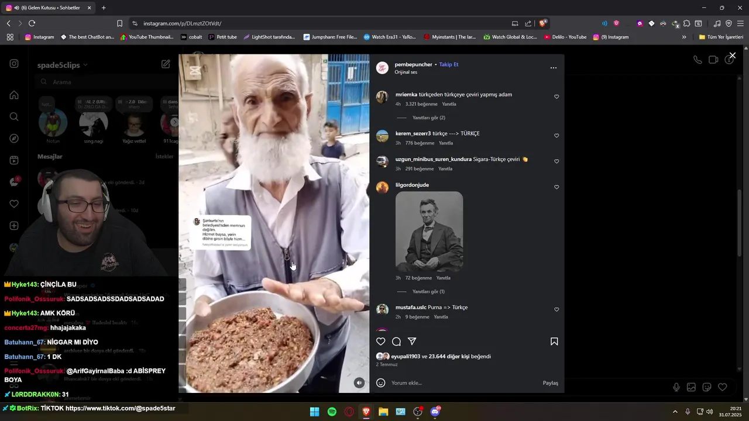The height and width of the screenshot is (421, 749).
Task: Open 'Tüm Yer İşaretleri' bookmarks folder
Action: pos(721,37)
